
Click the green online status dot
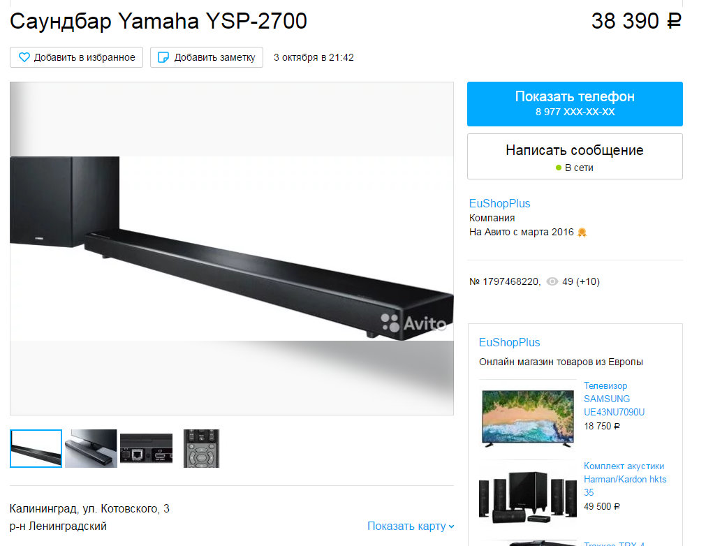click(559, 168)
